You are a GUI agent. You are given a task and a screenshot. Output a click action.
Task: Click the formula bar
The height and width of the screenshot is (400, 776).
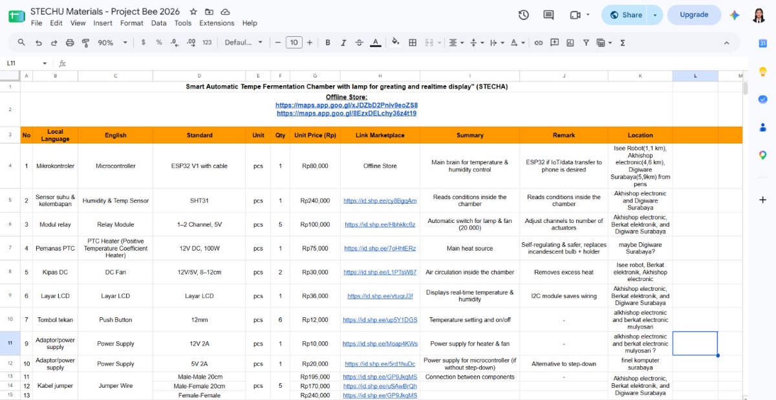407,63
